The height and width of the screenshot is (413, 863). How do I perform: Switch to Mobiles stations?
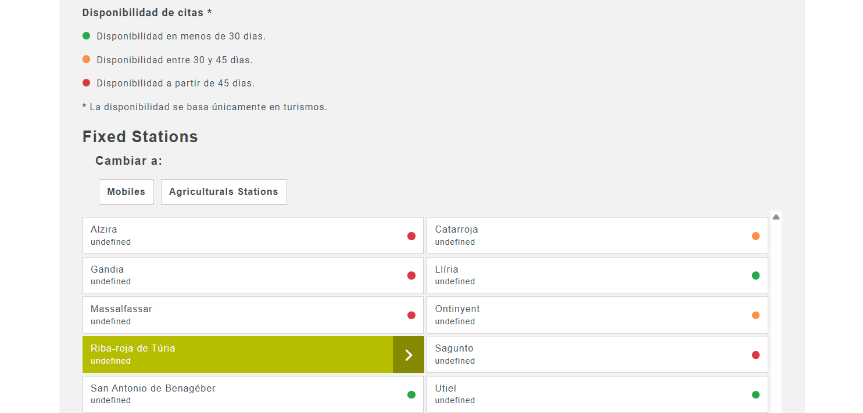[126, 192]
